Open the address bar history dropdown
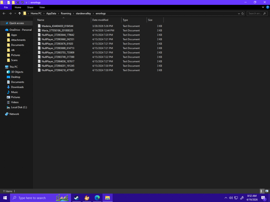The height and width of the screenshot is (202, 270). coord(239,13)
